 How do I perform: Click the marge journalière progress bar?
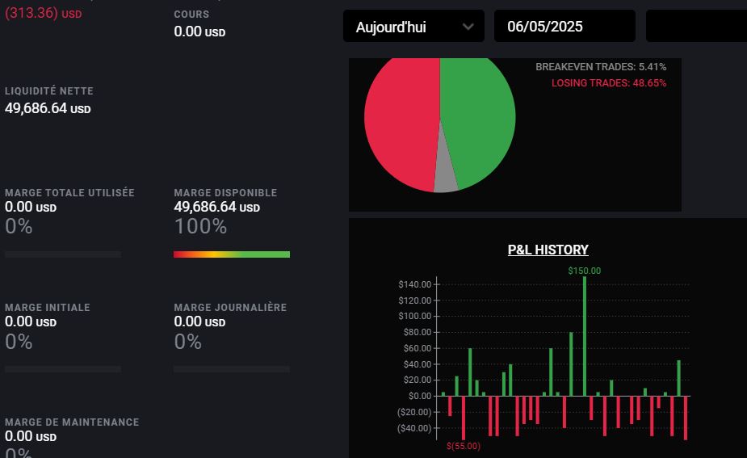point(232,369)
